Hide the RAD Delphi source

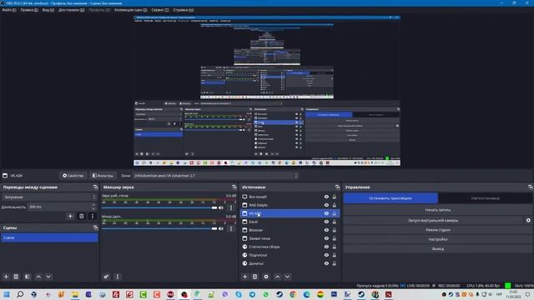[326, 205]
